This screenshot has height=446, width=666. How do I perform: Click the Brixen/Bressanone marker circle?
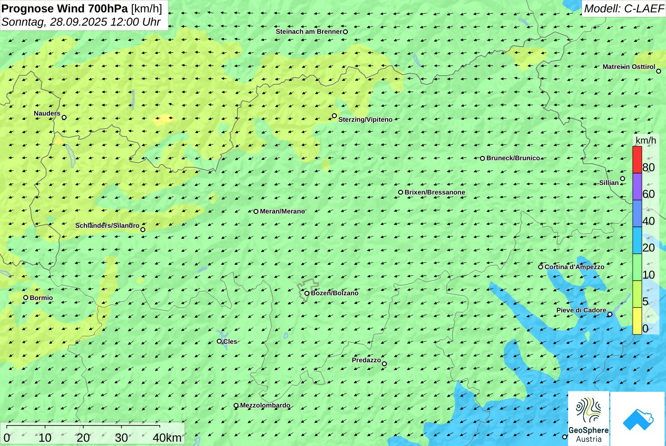(401, 193)
